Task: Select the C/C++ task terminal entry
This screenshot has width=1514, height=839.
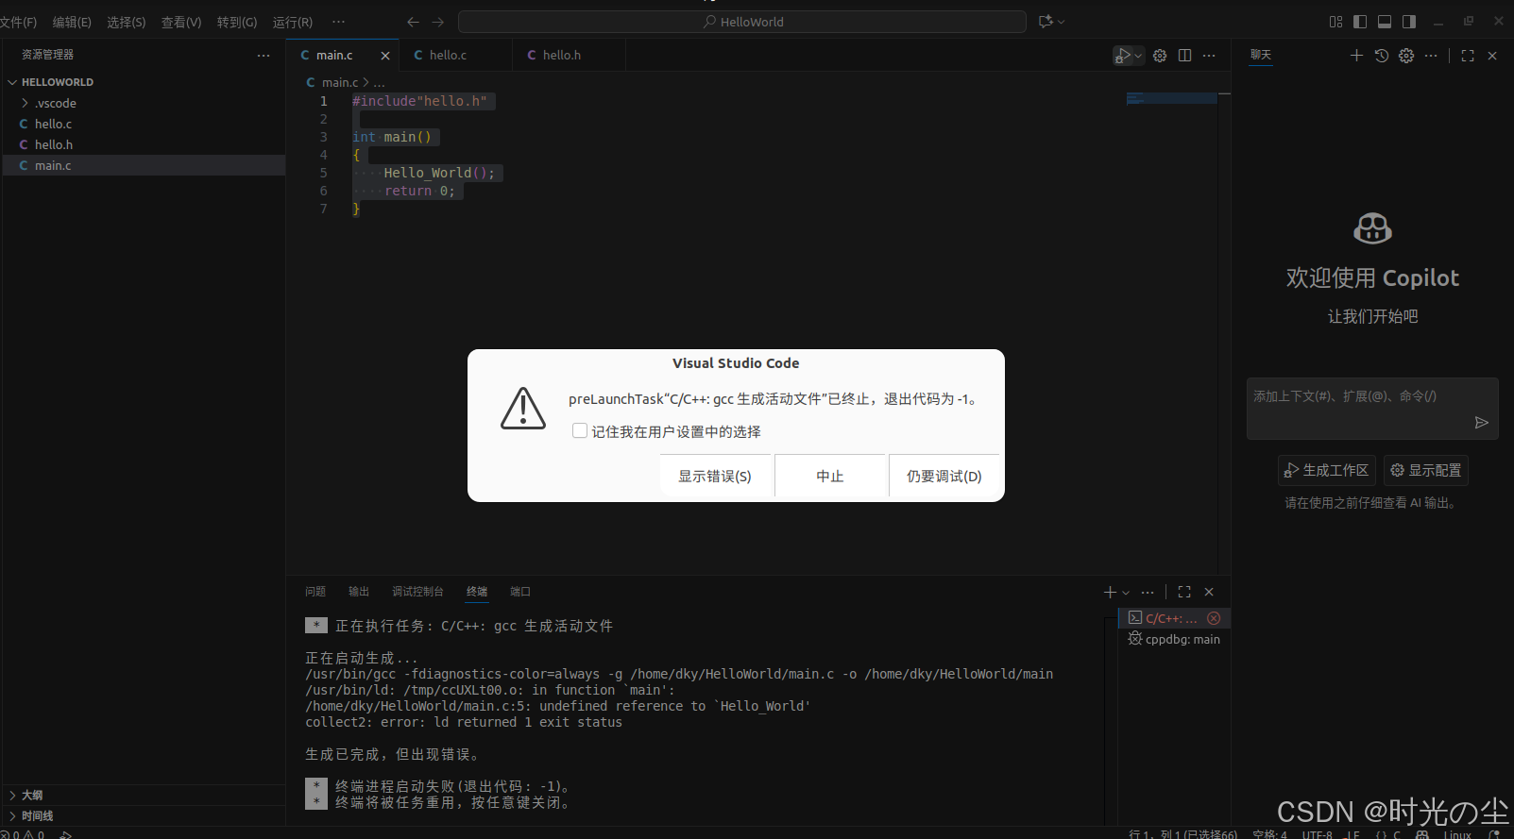Action: pyautogui.click(x=1174, y=618)
